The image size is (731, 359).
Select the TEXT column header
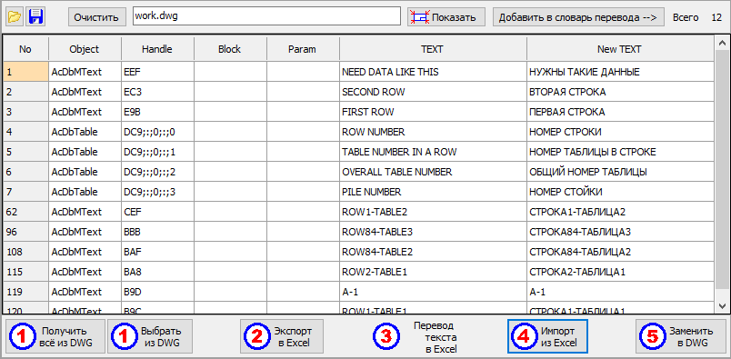433,49
